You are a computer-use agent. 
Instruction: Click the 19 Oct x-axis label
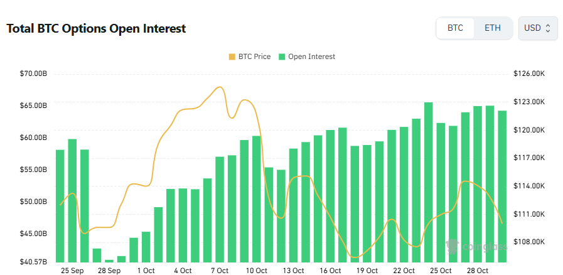point(367,271)
